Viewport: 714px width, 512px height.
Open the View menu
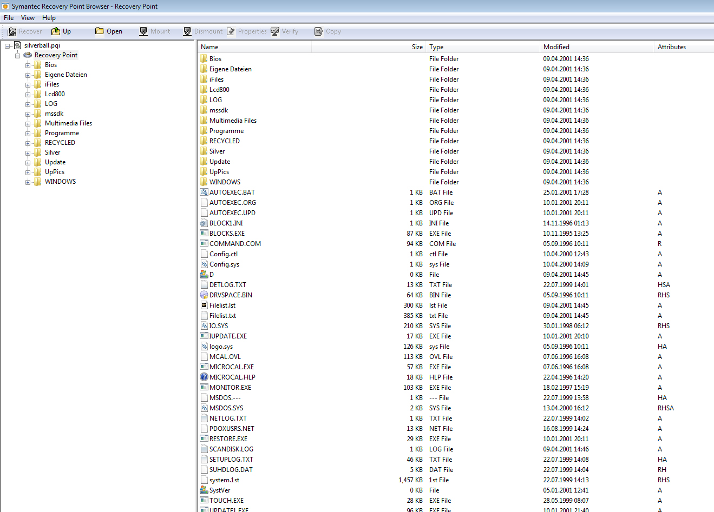click(x=28, y=18)
